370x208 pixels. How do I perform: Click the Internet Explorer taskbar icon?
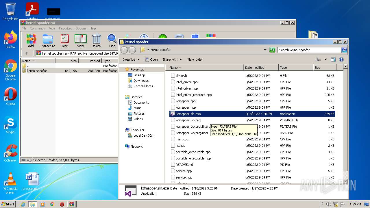tap(23, 204)
